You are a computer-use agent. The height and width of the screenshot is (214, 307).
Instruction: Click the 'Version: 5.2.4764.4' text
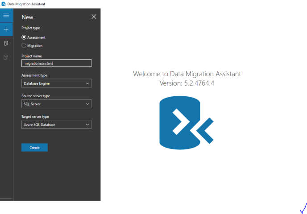coord(187,83)
